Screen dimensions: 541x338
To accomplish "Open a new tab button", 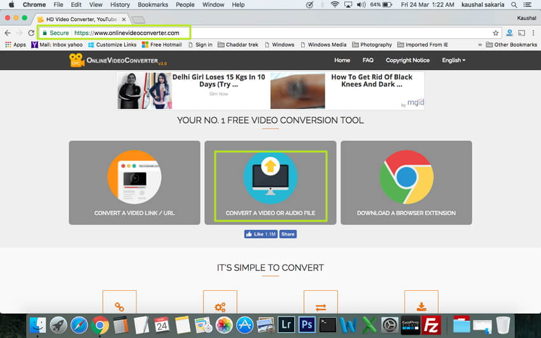I will point(138,20).
